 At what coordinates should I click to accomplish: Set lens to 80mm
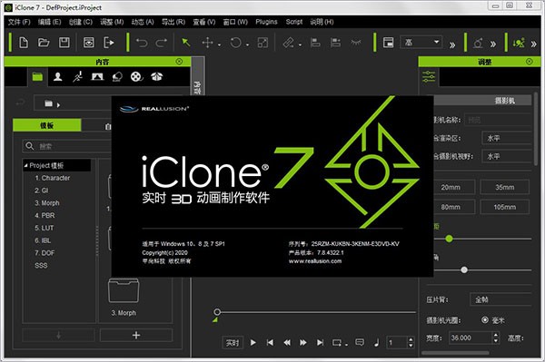451,207
